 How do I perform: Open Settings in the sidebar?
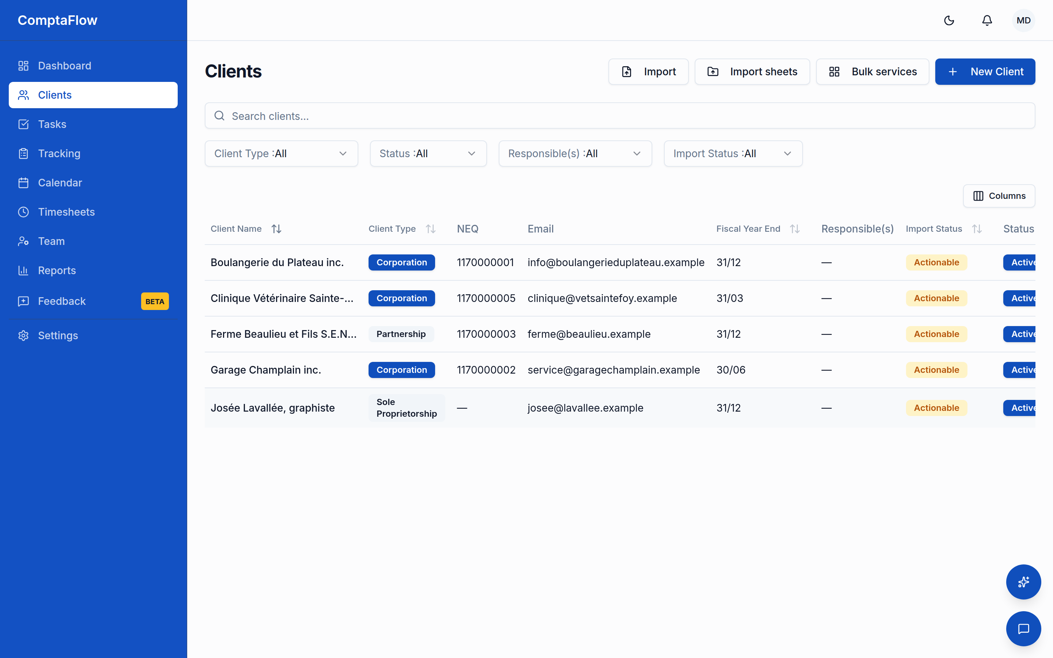pyautogui.click(x=93, y=336)
